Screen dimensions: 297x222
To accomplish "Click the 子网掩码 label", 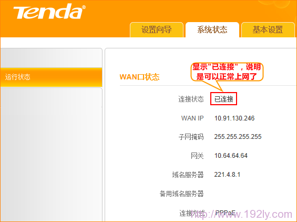I will point(191,137).
